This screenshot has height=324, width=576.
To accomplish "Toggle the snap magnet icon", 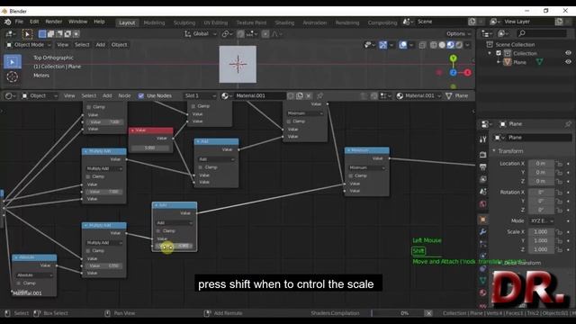I will tap(240, 34).
